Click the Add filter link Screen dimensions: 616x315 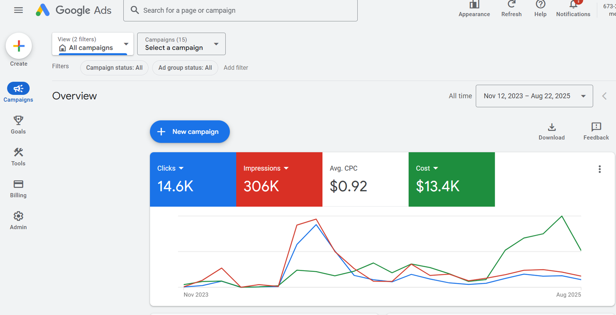tap(236, 68)
